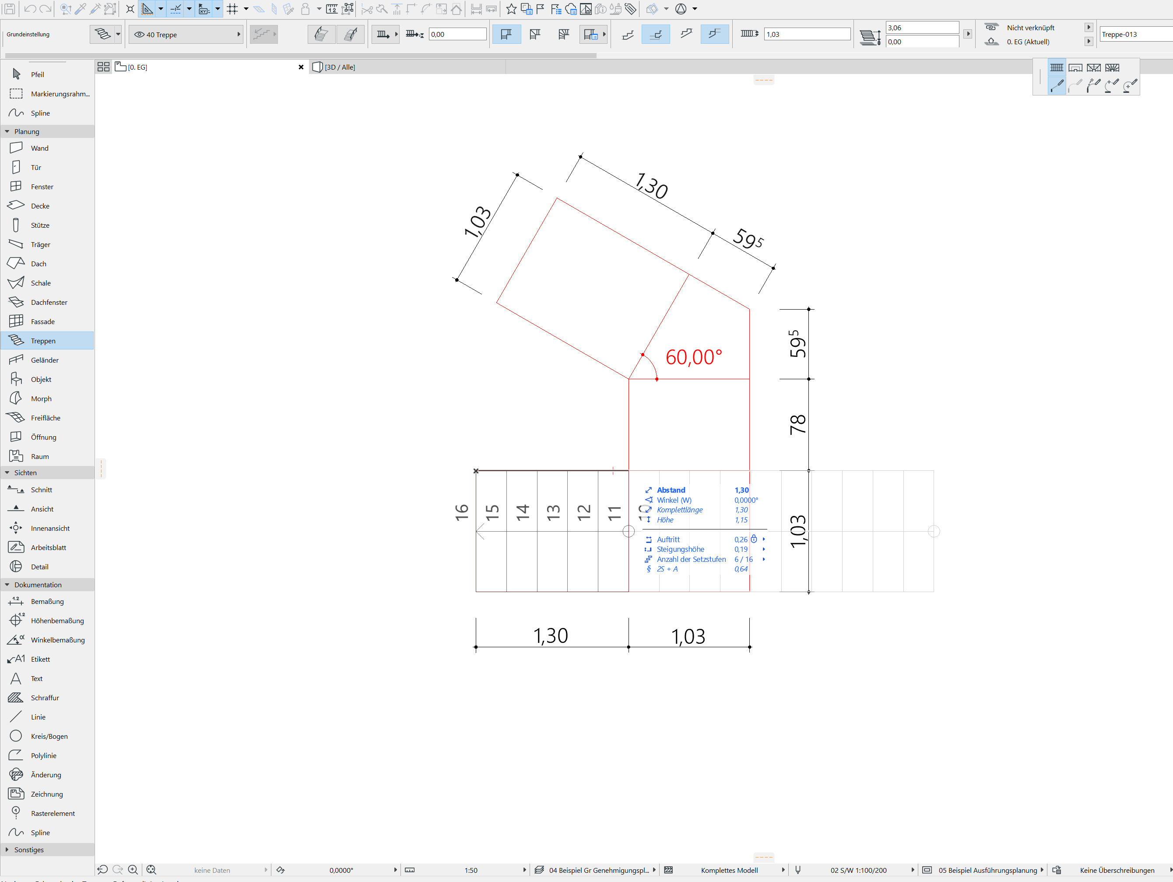Select the Geländer tool in toolbox

click(45, 360)
